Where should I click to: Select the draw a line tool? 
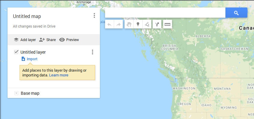tap(147, 24)
